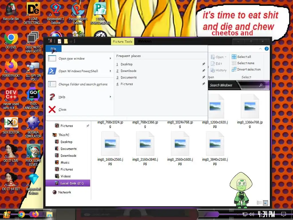Open DO IT 64 BIT desktop icon
Viewport: 293px width, 220px height.
point(11,182)
